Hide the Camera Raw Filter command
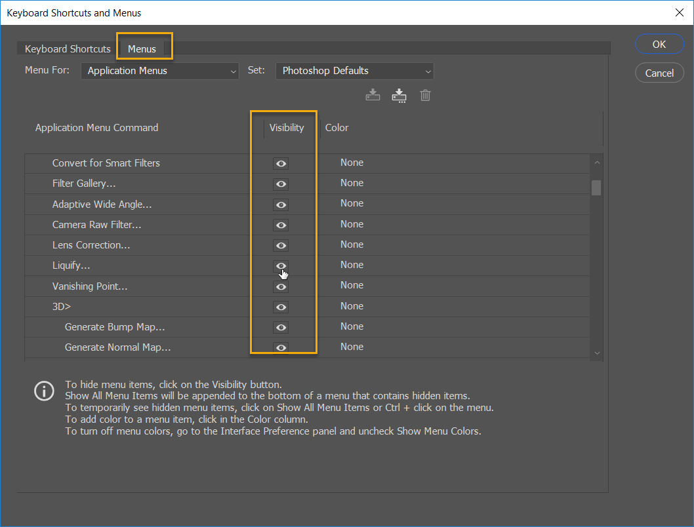Screen dimensions: 694x527 coord(281,225)
